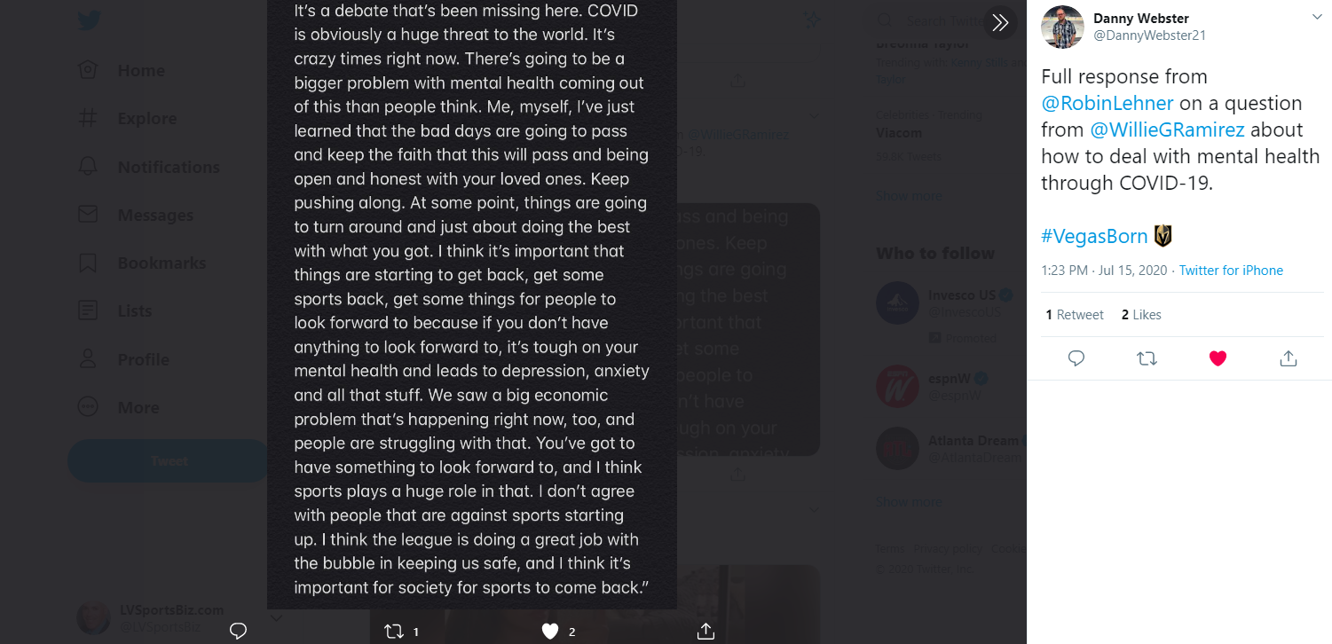The image size is (1332, 644).
Task: Toggle like on the bottom image bar
Action: click(550, 631)
